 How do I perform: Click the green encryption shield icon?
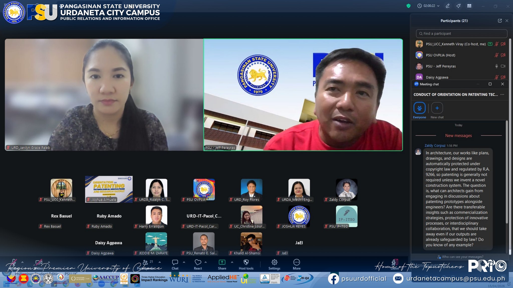coord(409,6)
